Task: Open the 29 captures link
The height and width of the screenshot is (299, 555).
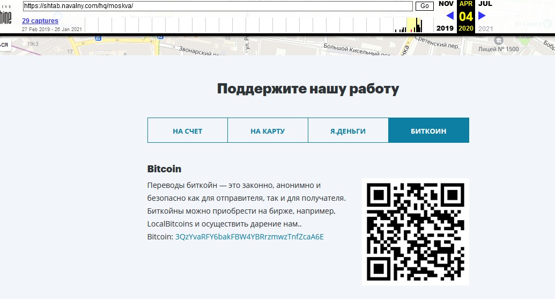Action: coord(40,20)
